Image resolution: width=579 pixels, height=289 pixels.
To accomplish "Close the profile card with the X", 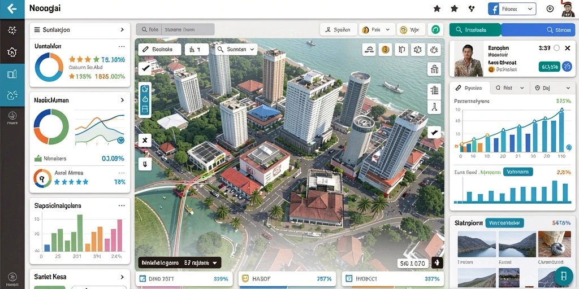I will (x=568, y=48).
